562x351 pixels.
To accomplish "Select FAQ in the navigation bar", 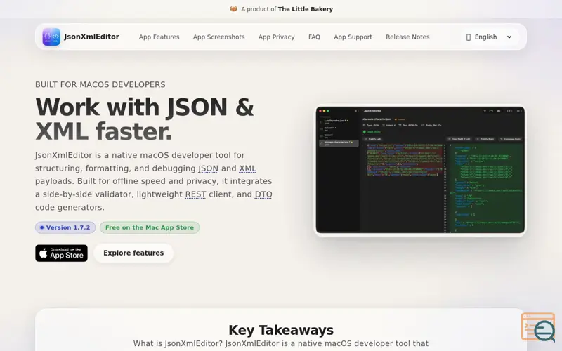I will [x=314, y=37].
